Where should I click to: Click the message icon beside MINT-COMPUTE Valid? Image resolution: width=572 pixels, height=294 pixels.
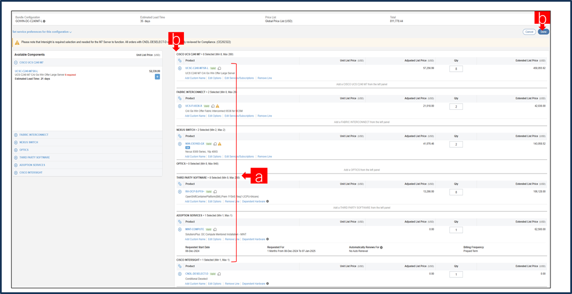215,229
